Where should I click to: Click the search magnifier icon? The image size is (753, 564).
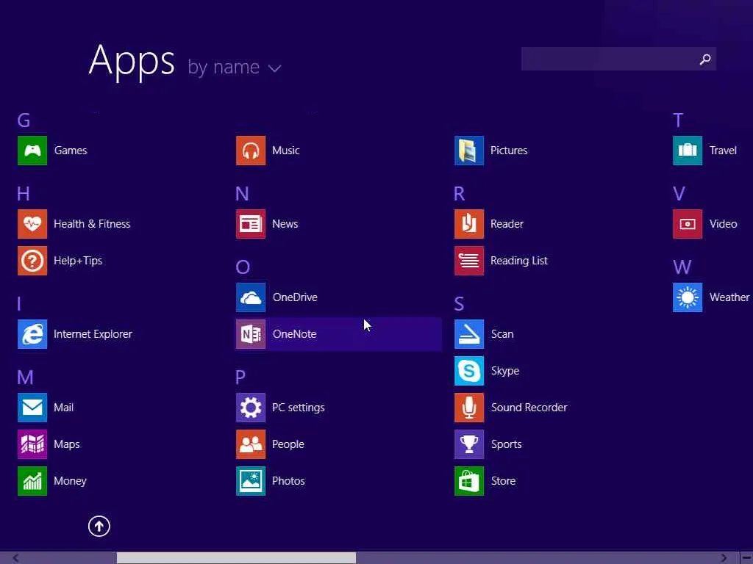pyautogui.click(x=705, y=59)
